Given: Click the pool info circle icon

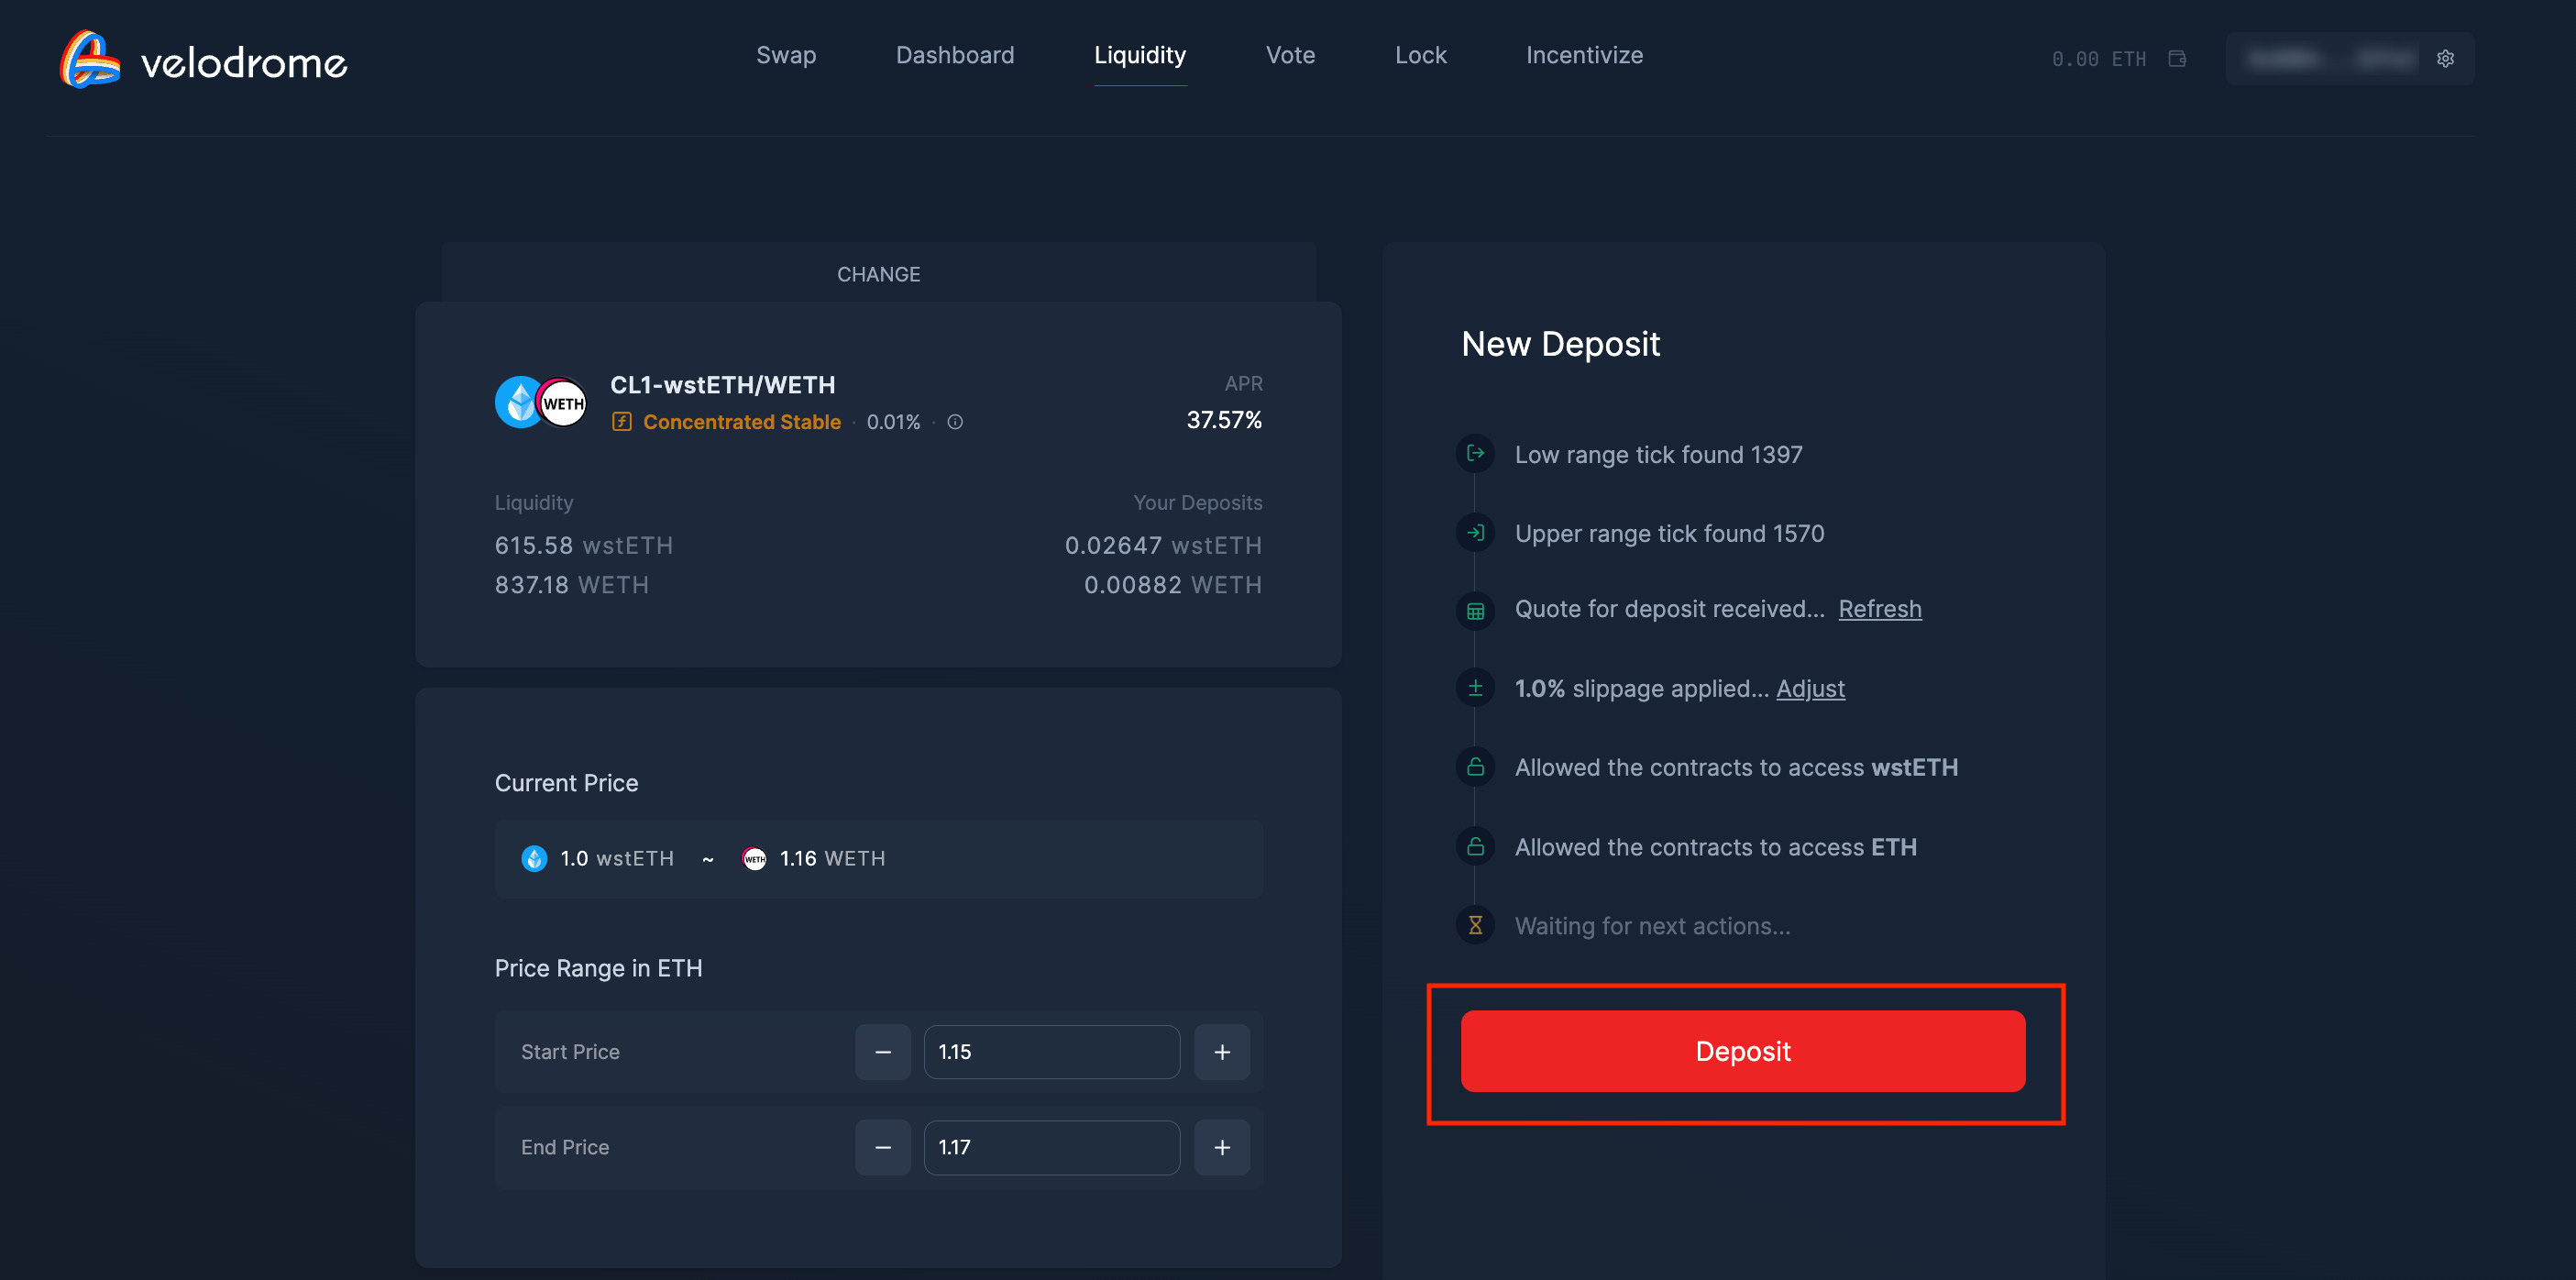Looking at the screenshot, I should (x=955, y=422).
